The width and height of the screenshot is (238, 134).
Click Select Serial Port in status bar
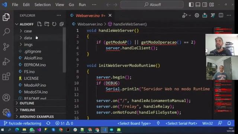181,123
